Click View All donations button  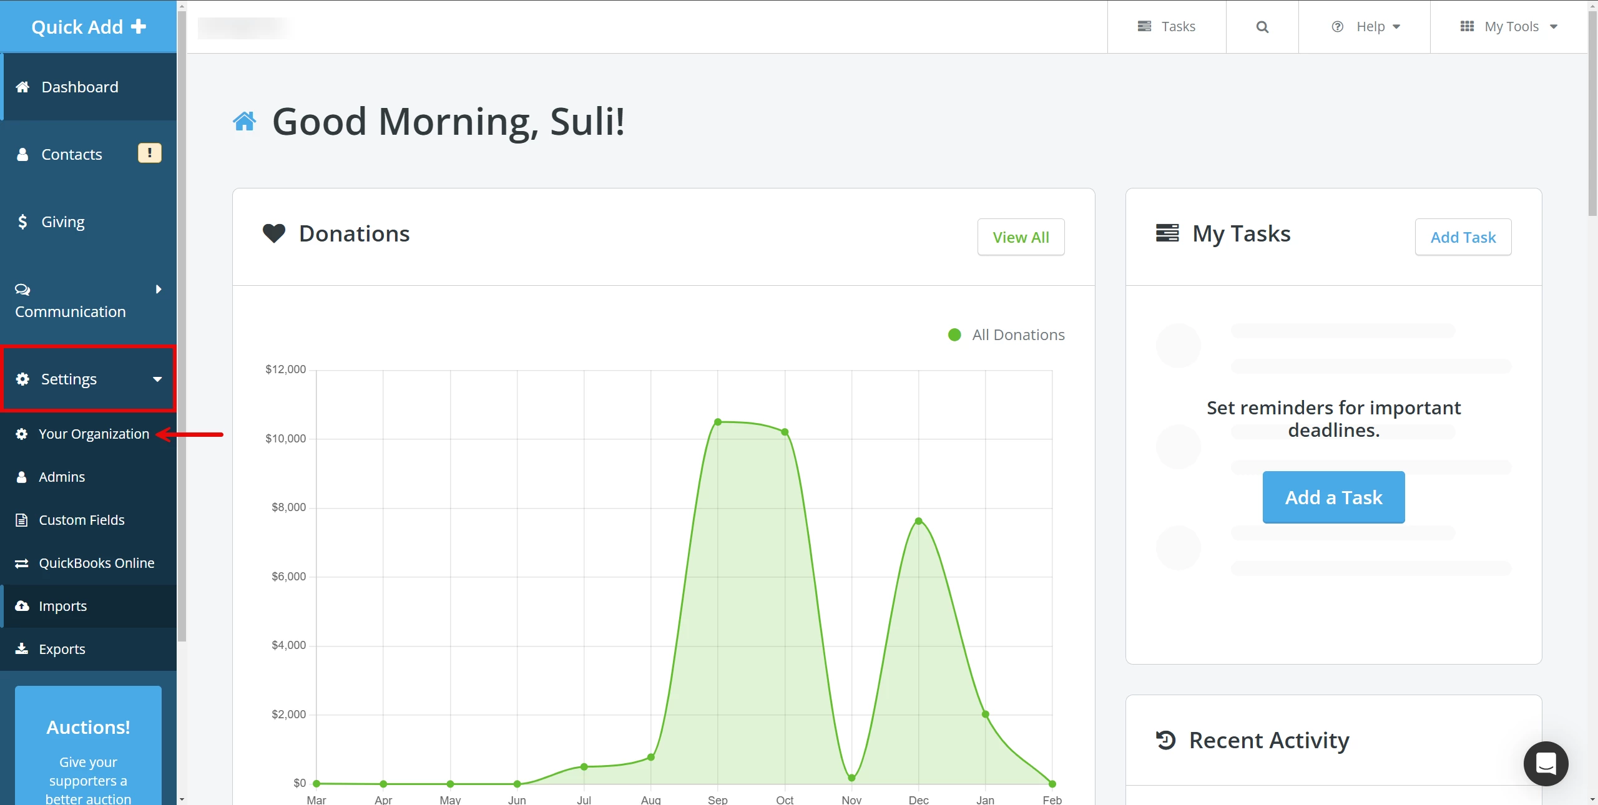click(1021, 237)
